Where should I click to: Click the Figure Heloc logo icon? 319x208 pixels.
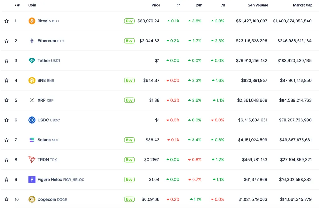[x=32, y=179]
